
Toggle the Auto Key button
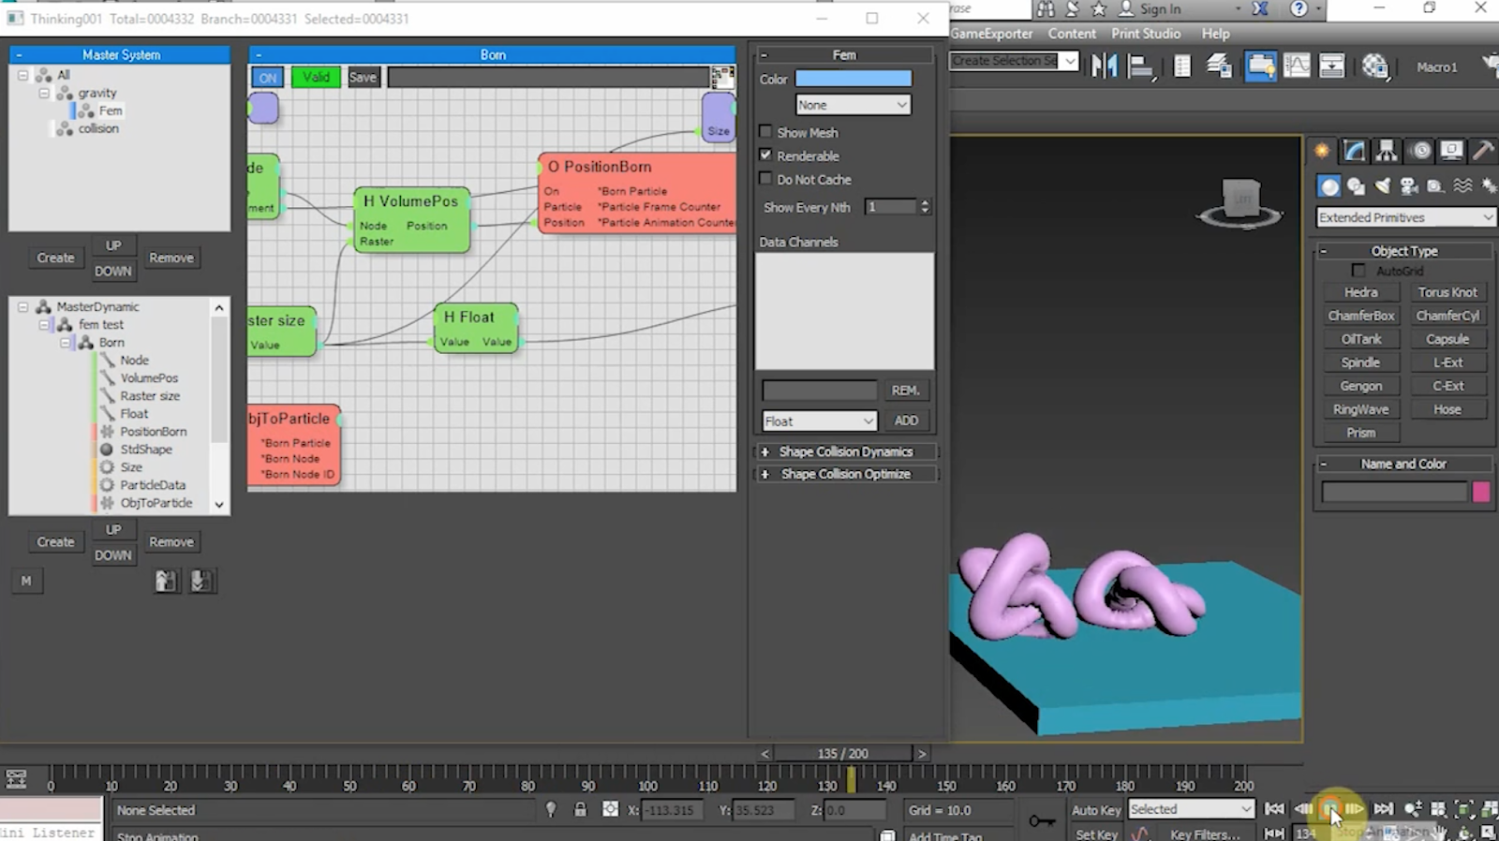click(1096, 810)
